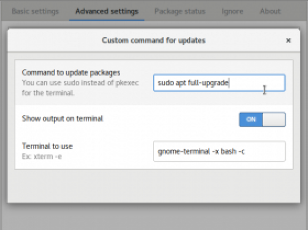Click the Ex: xterm -e hint text

coord(42,156)
